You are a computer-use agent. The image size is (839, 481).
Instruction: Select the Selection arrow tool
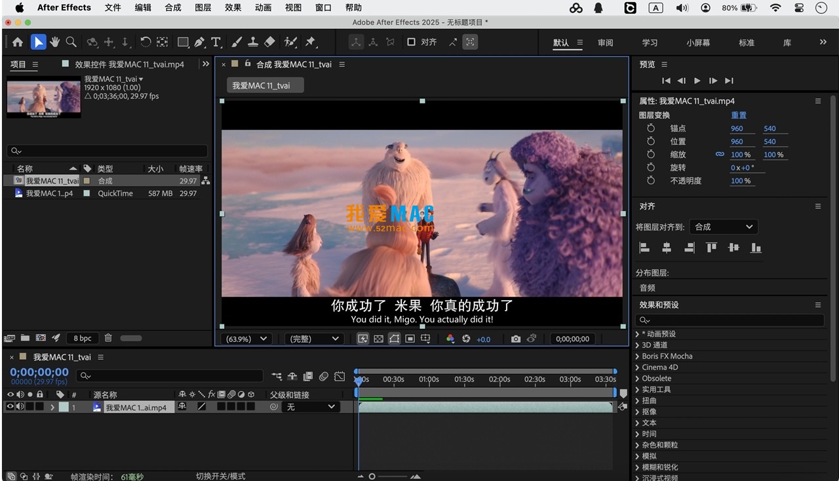click(39, 42)
